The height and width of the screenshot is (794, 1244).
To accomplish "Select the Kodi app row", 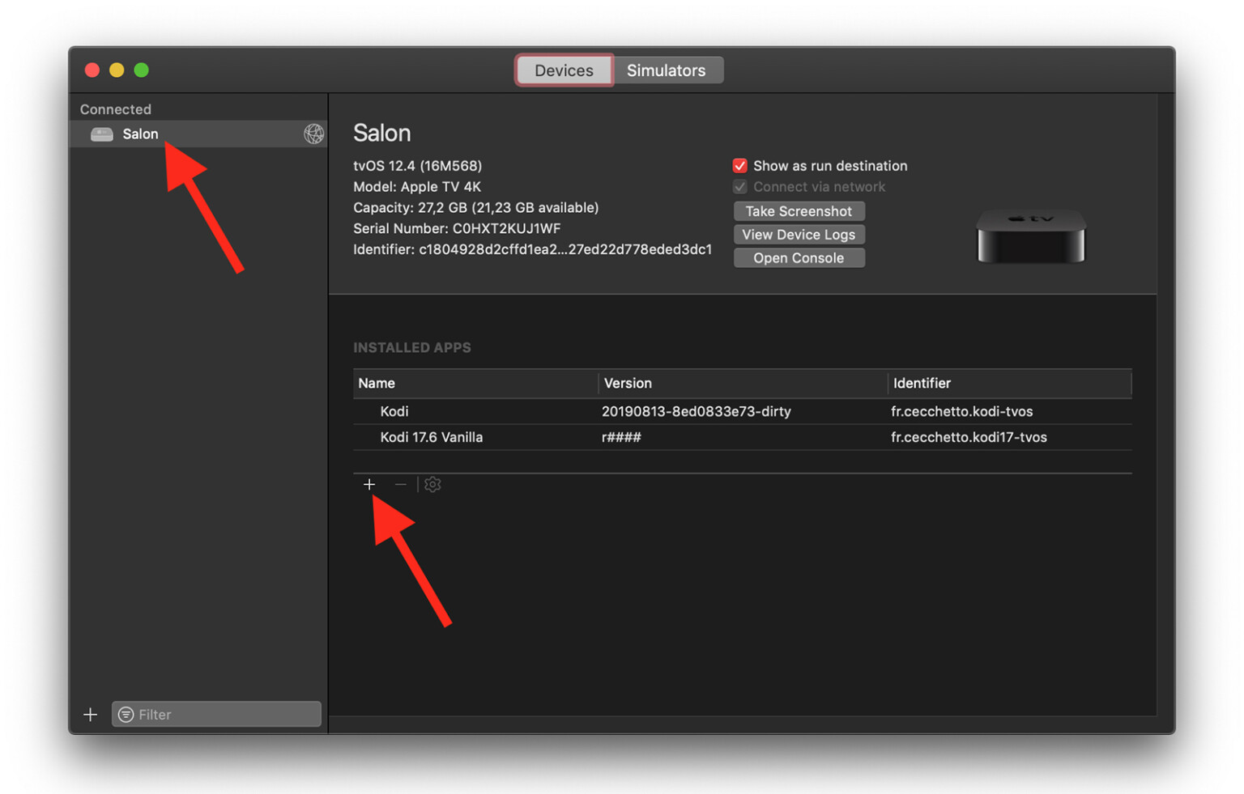I will click(x=742, y=412).
